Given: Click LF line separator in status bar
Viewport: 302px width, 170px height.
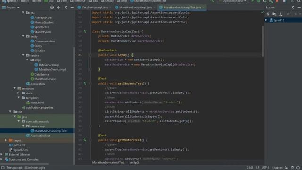Looking at the screenshot, I should point(258,168).
